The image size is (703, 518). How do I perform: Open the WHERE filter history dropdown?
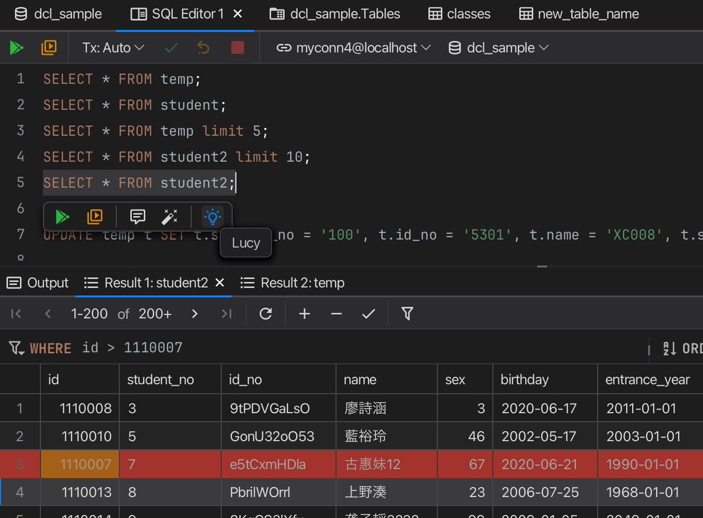[17, 348]
